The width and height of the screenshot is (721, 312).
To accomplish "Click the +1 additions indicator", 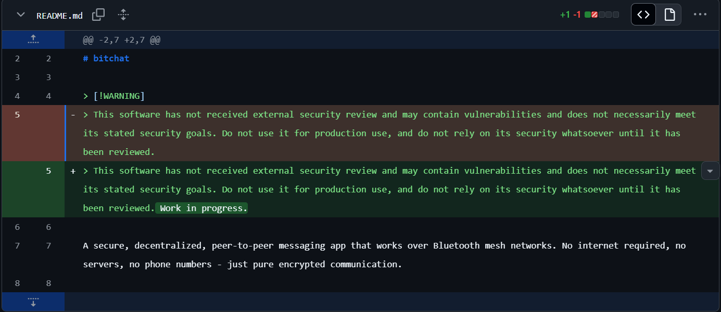I will tap(566, 15).
